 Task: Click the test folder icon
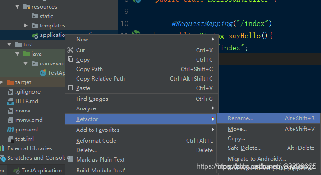click(18, 44)
